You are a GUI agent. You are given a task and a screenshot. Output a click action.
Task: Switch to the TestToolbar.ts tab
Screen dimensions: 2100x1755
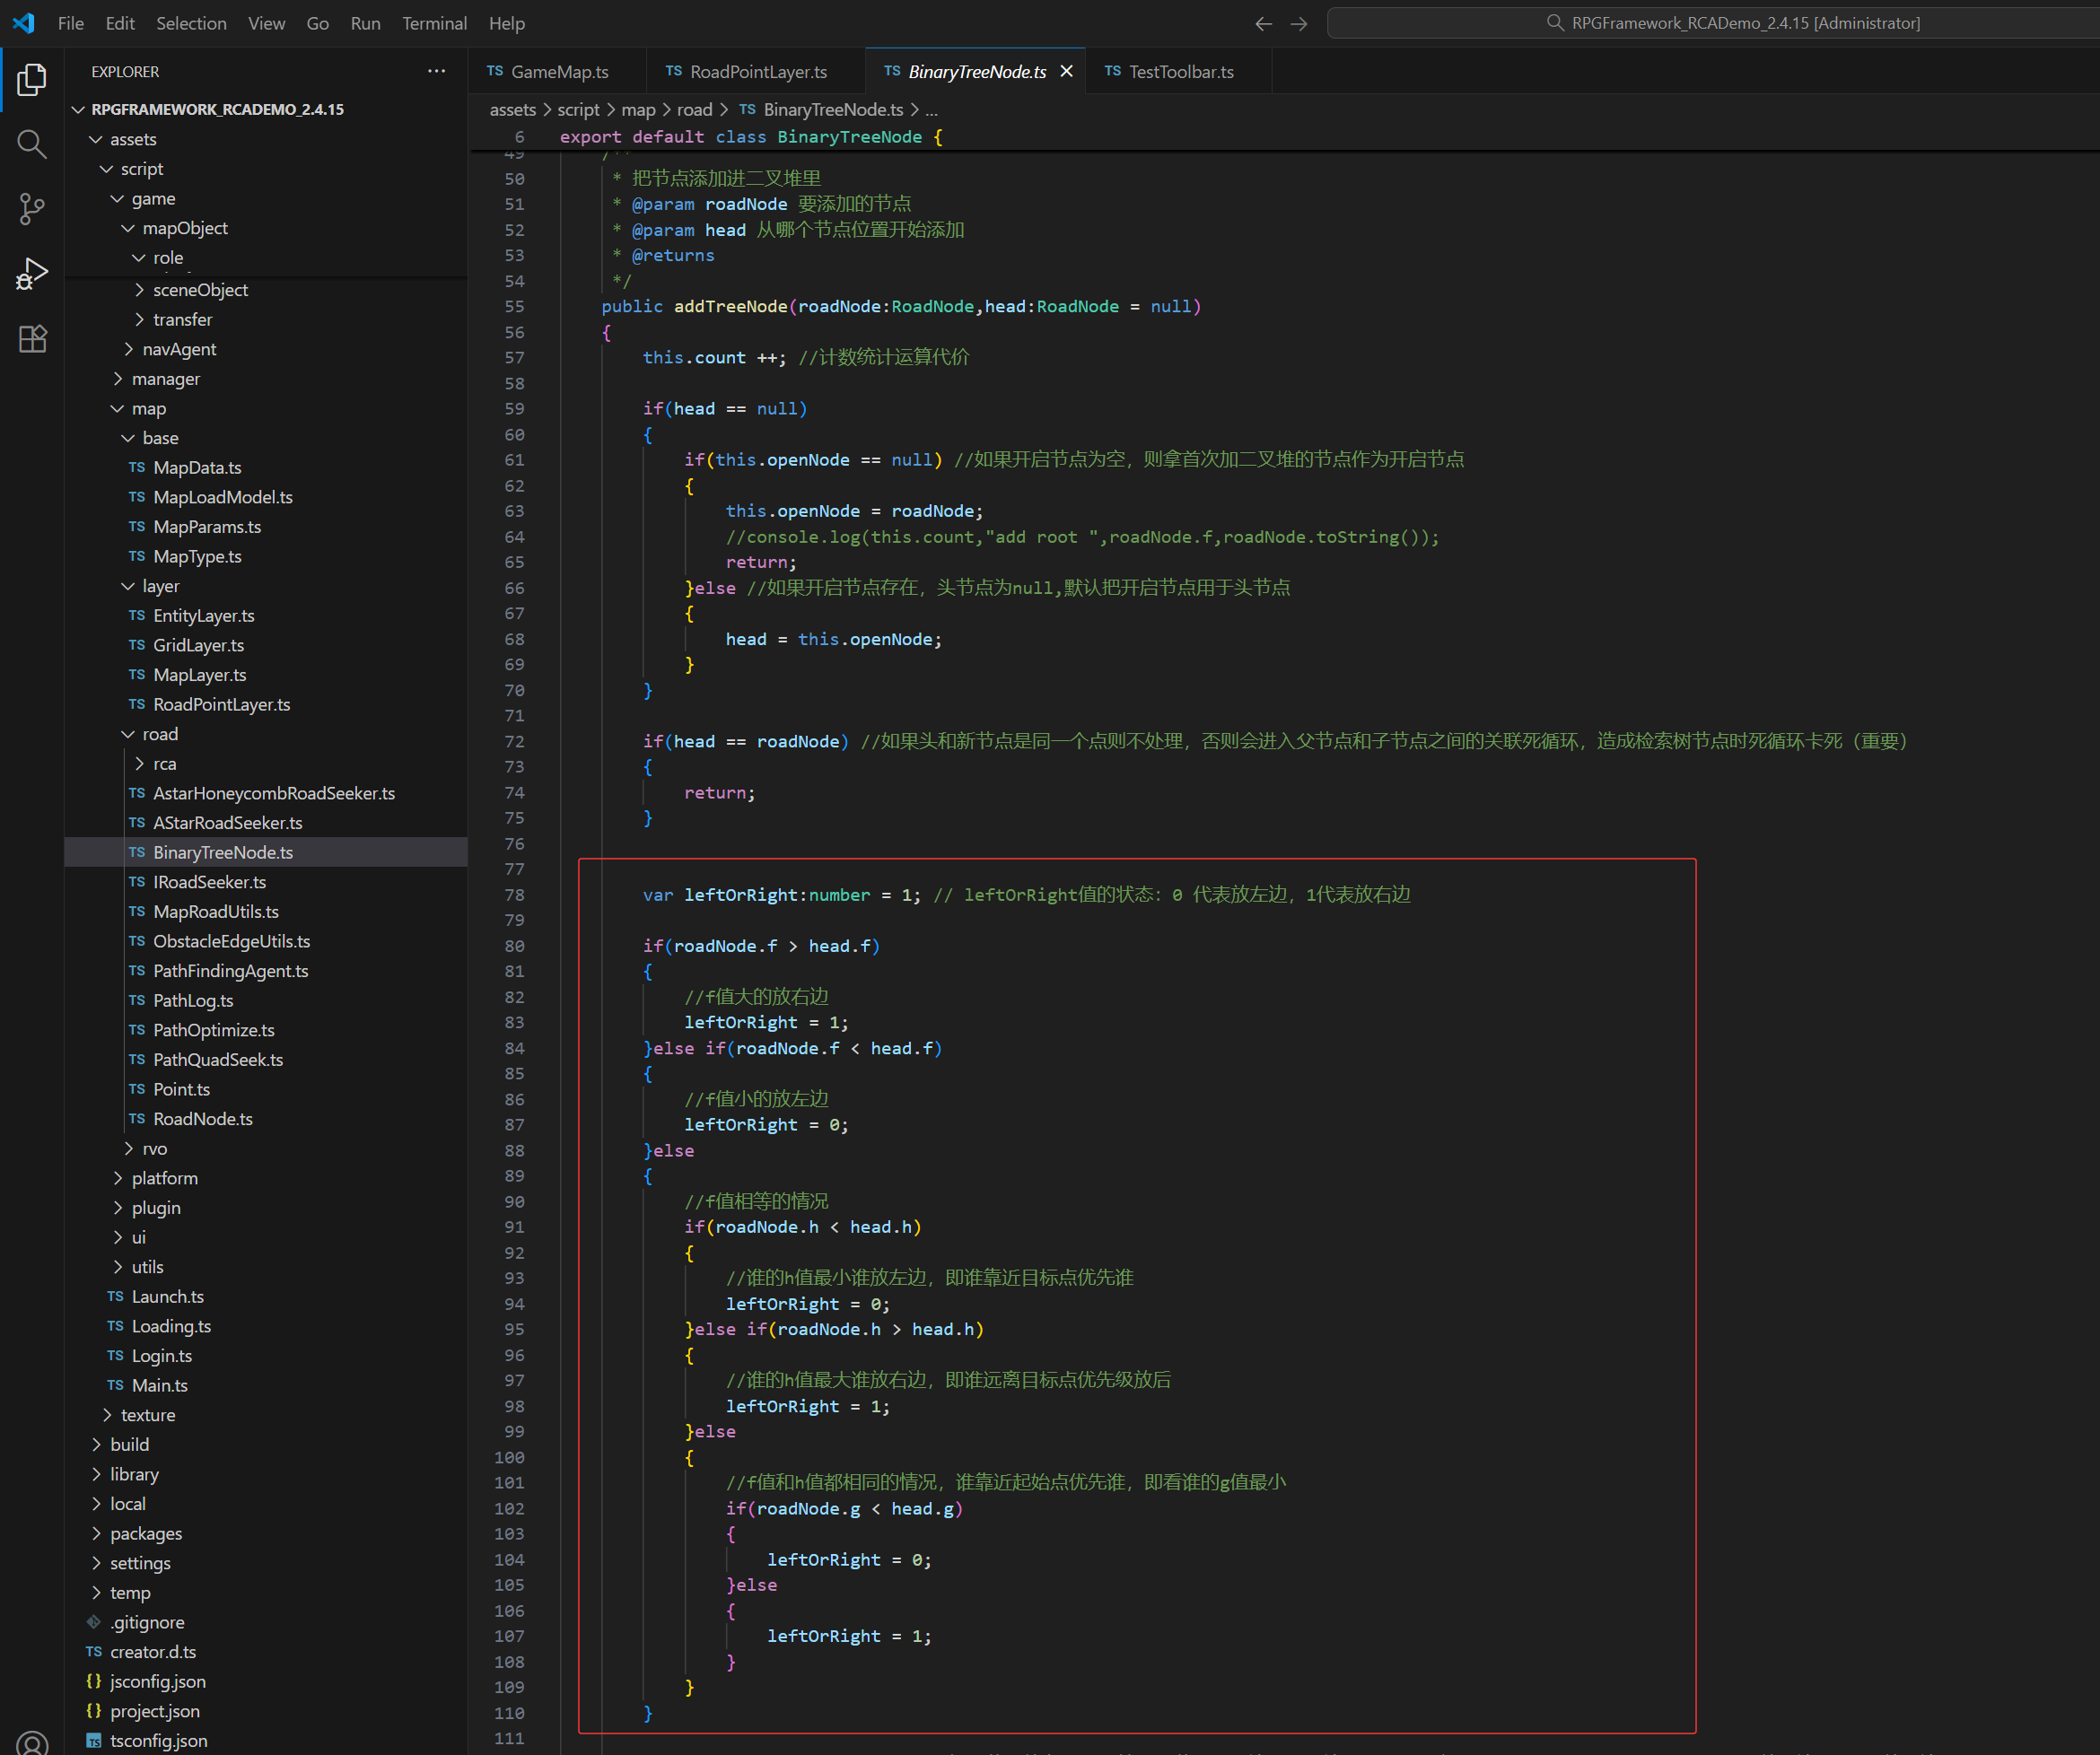(1180, 72)
